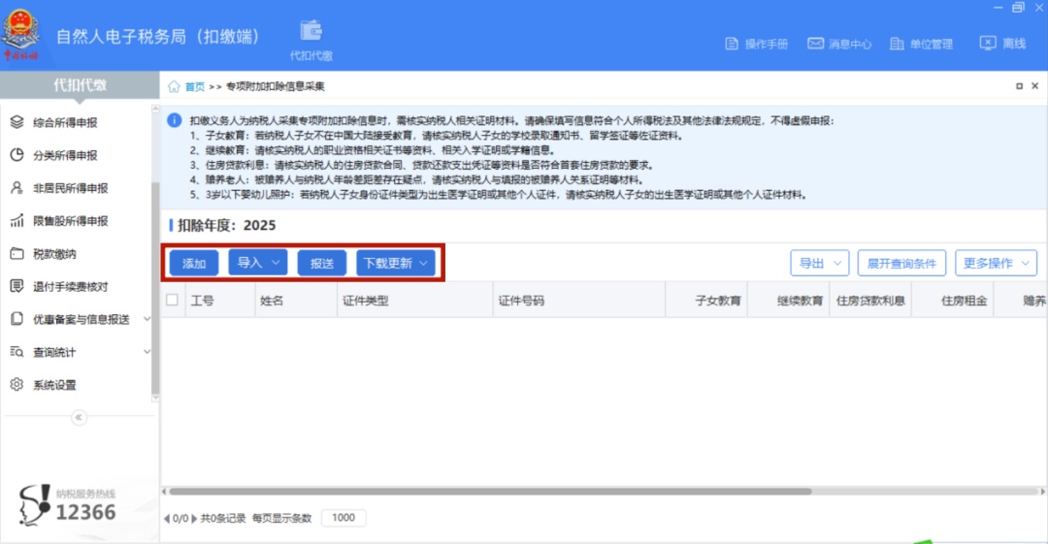This screenshot has width=1048, height=544.
Task: Open the 代扣代缴 wallet icon in header
Action: [x=311, y=31]
